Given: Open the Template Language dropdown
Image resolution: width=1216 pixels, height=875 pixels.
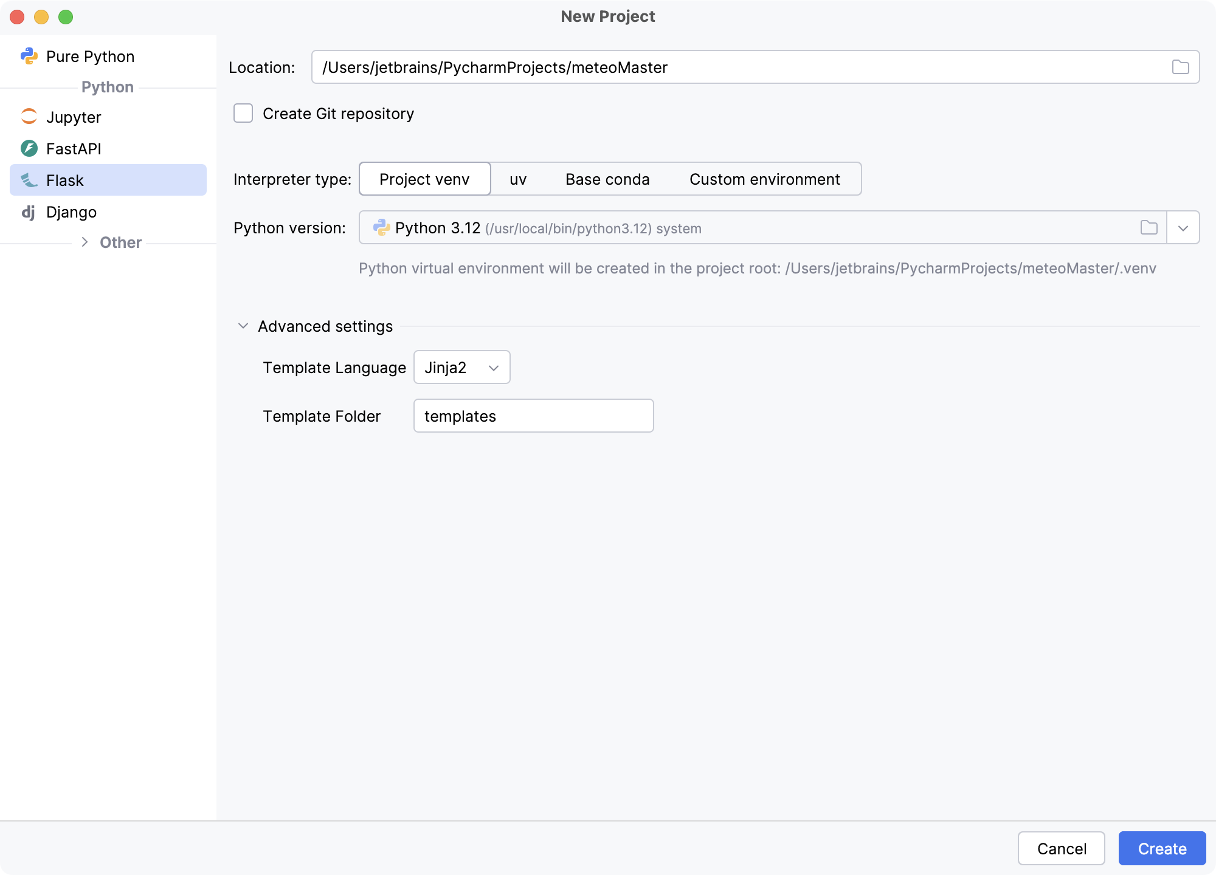Looking at the screenshot, I should coord(461,367).
